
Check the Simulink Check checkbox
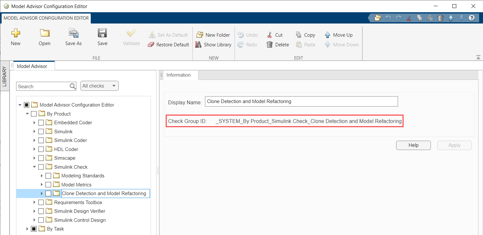point(41,167)
